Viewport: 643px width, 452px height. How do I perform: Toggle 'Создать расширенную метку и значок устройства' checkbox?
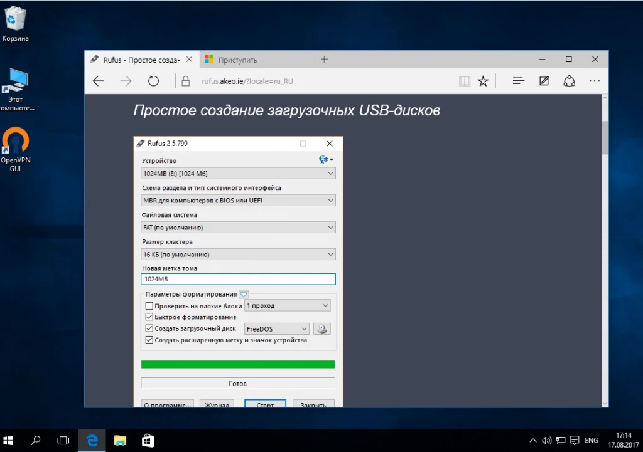tap(149, 340)
